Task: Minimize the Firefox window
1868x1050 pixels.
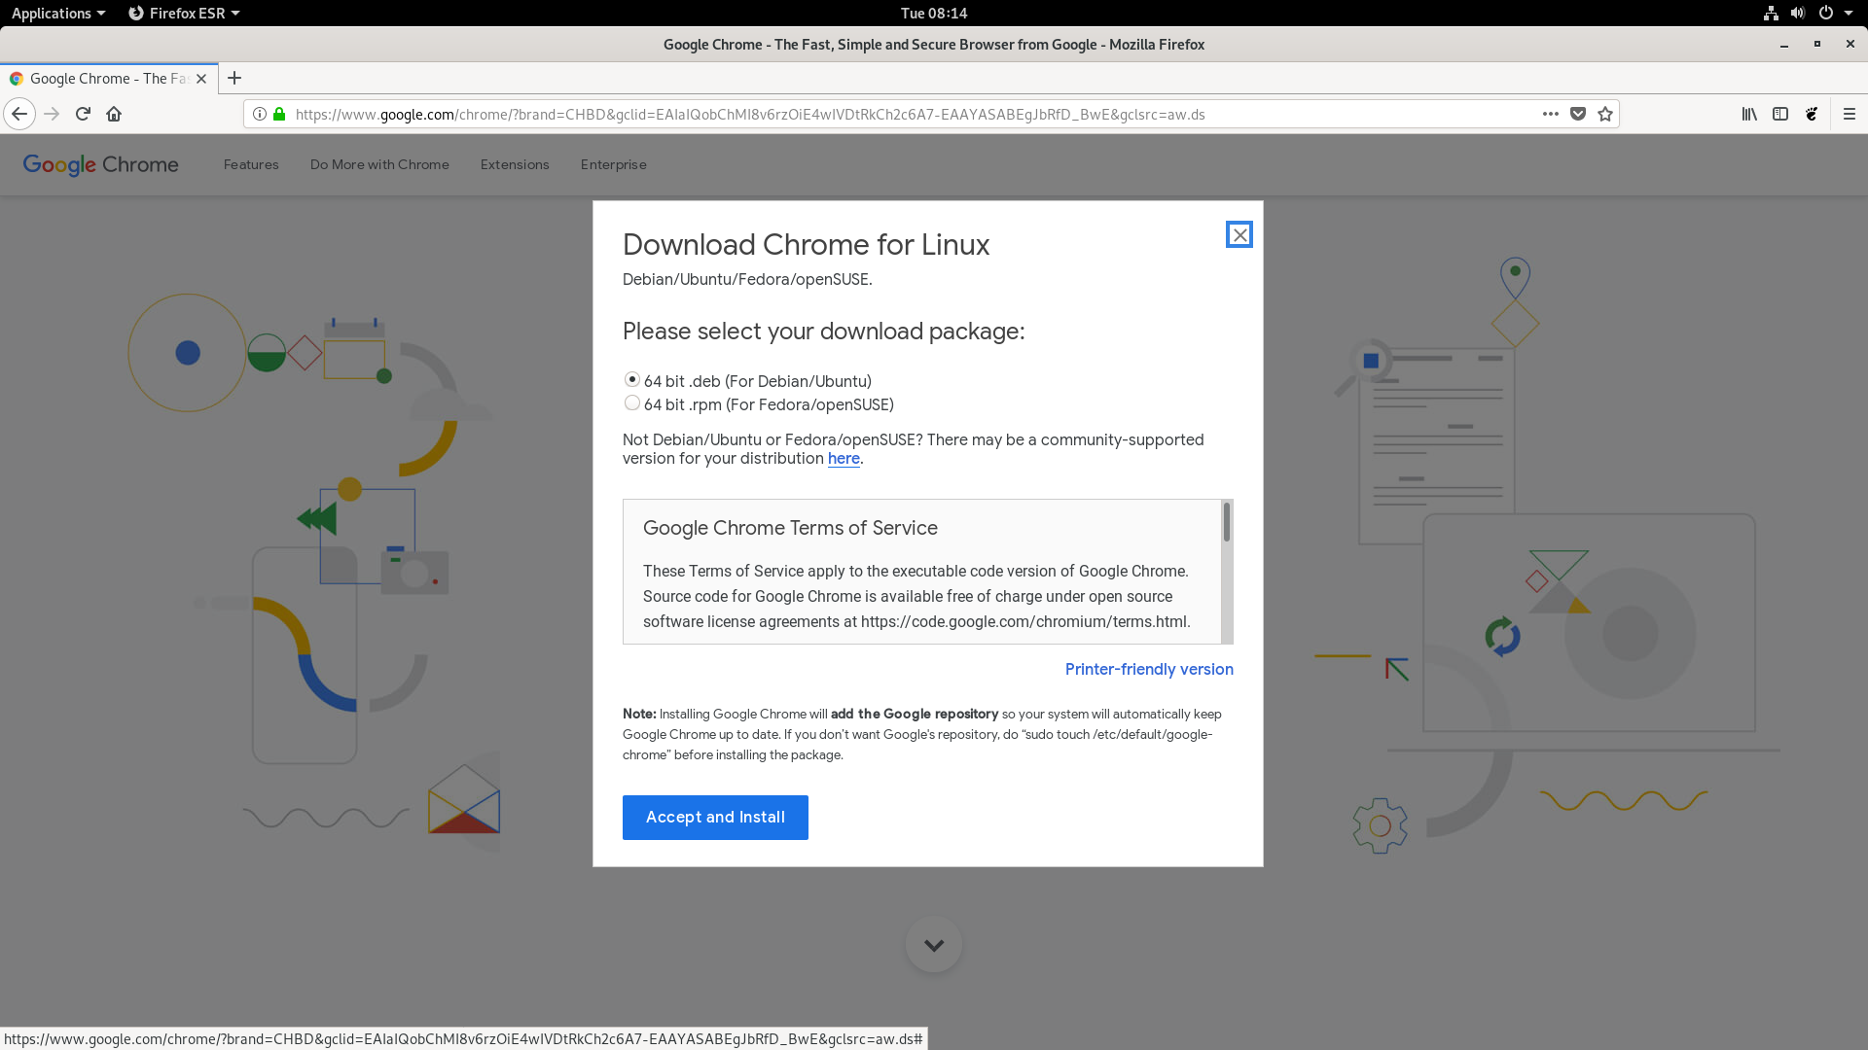Action: point(1784,45)
